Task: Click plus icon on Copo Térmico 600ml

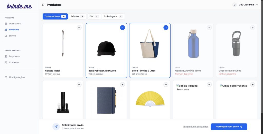Action: pyautogui.click(x=252, y=28)
